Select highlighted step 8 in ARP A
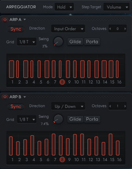The height and width of the screenshot is (169, 132). point(62,82)
